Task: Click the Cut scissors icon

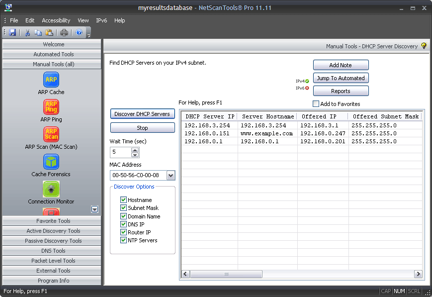Action: (x=27, y=32)
